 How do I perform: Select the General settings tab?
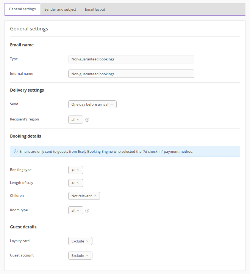pyautogui.click(x=22, y=9)
